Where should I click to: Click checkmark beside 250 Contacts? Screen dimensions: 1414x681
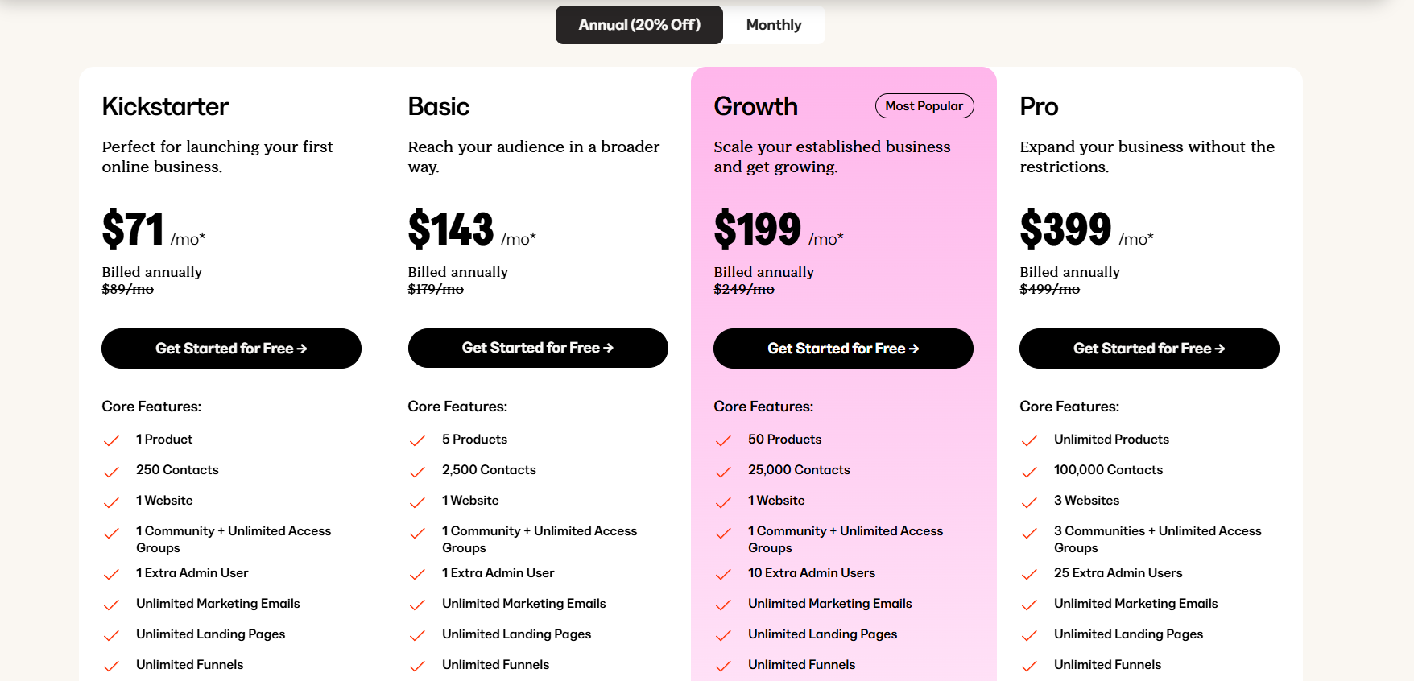click(111, 471)
